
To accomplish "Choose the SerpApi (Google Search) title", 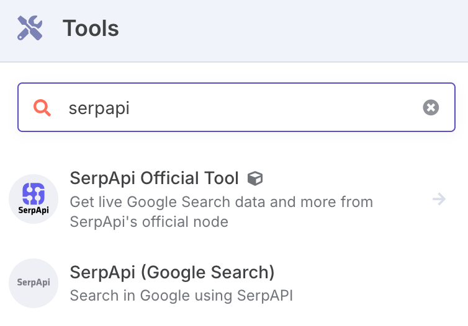I will (x=172, y=272).
